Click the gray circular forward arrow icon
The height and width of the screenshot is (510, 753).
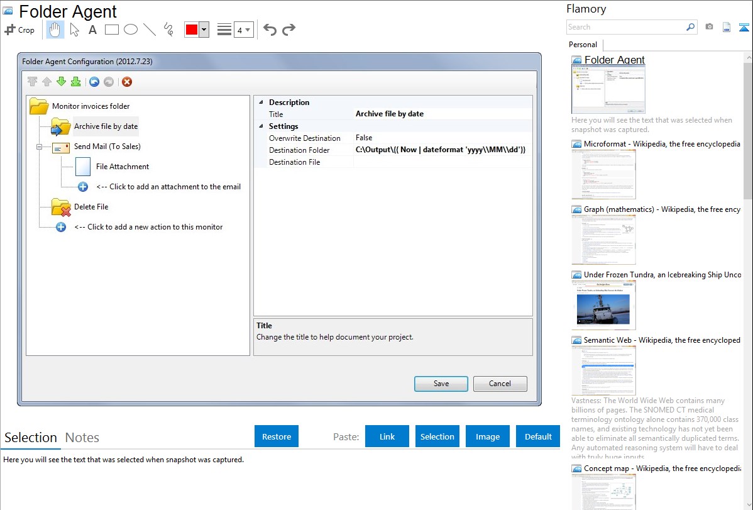tap(109, 82)
